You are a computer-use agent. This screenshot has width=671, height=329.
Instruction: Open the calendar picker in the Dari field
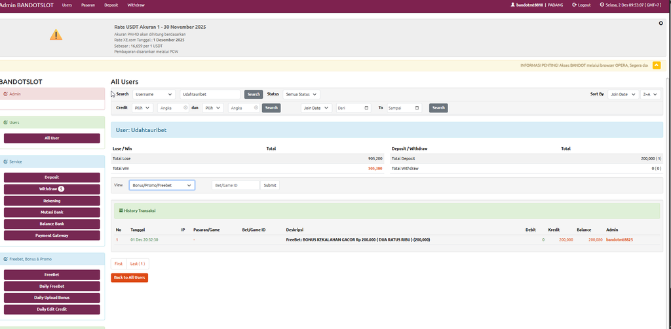pyautogui.click(x=366, y=108)
